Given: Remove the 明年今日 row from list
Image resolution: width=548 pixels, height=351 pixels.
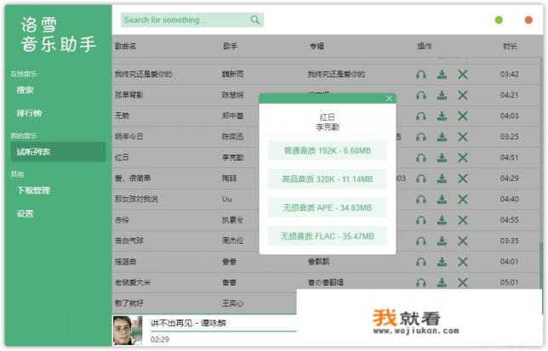Looking at the screenshot, I should 463,137.
